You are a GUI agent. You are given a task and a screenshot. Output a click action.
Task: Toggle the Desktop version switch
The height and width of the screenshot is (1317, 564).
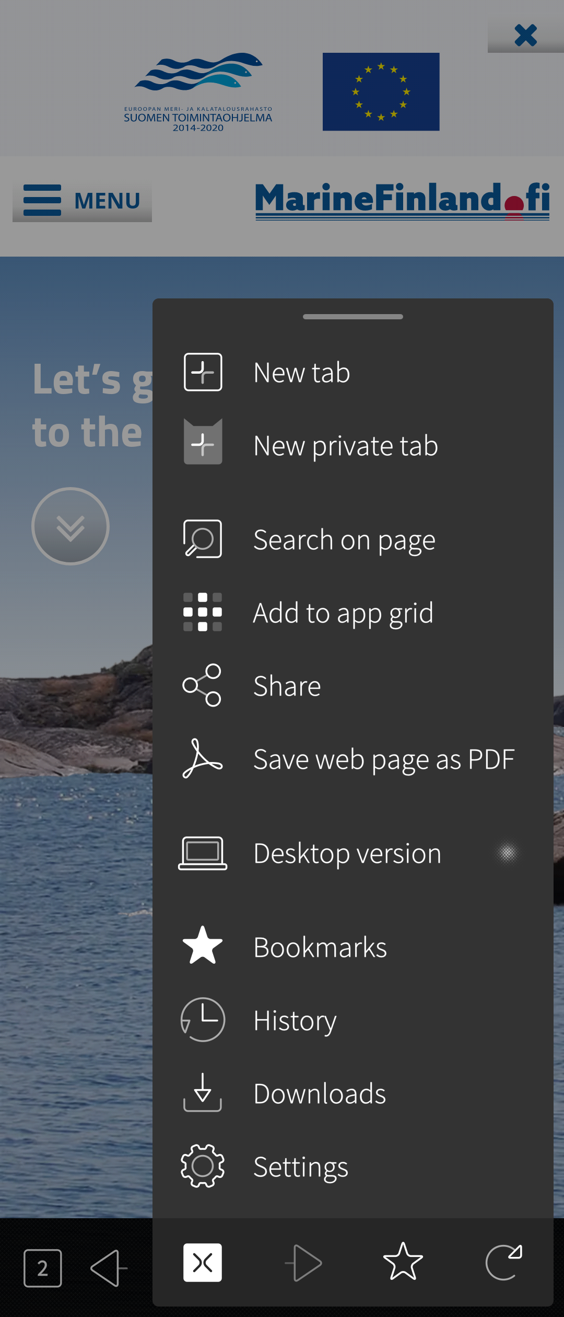[x=507, y=853]
